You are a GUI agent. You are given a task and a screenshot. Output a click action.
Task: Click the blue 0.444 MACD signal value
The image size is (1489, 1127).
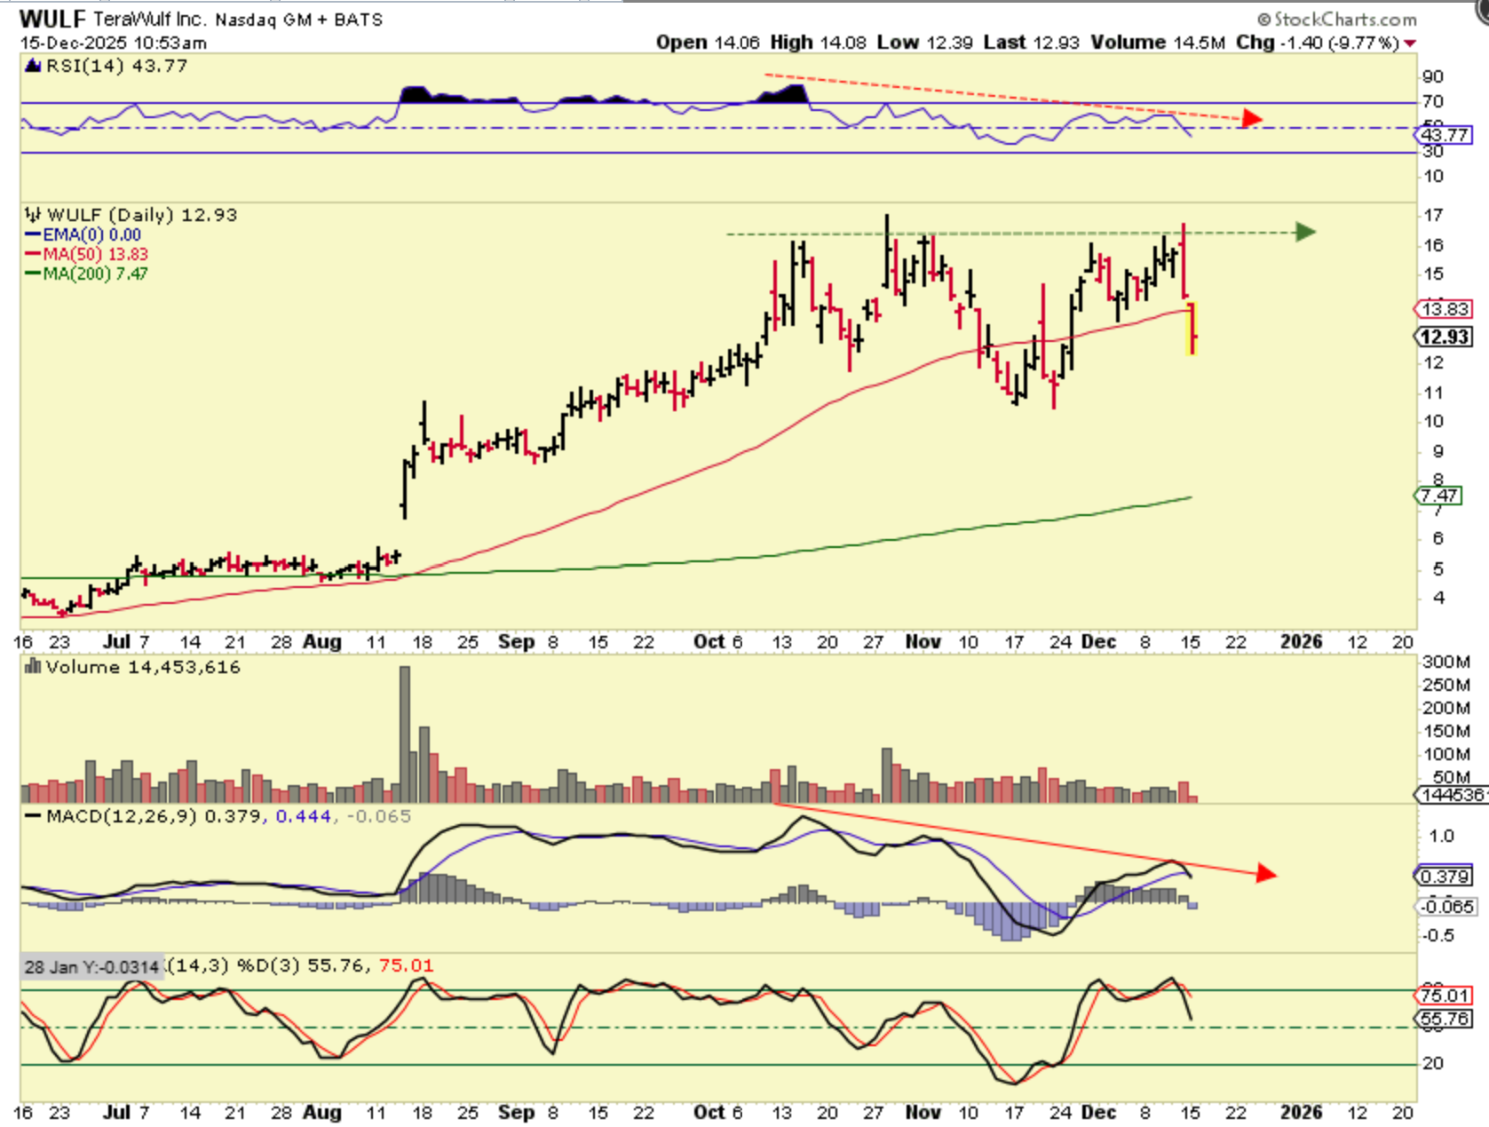(303, 816)
